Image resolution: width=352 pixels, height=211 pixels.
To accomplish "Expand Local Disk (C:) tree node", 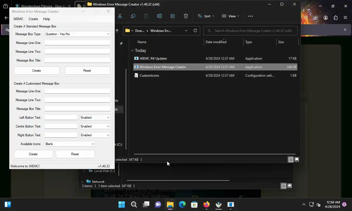I will 84,171.
